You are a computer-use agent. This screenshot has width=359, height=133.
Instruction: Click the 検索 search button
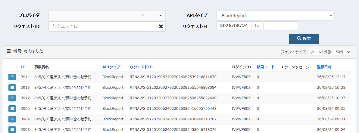click(x=304, y=39)
